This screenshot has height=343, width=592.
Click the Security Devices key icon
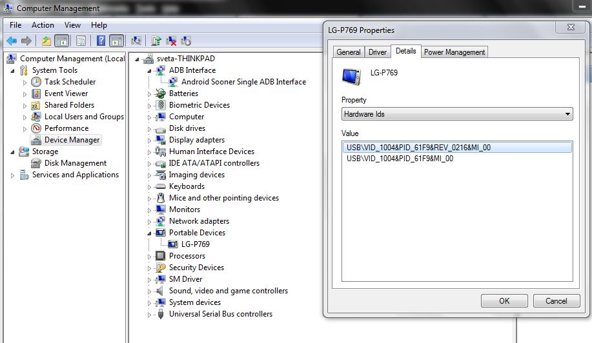tap(161, 268)
